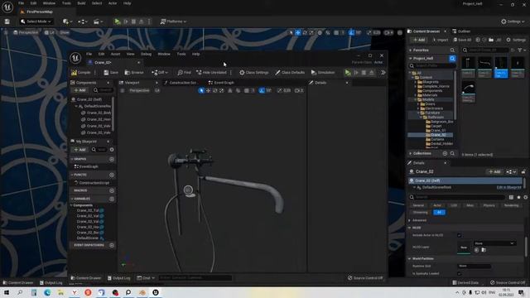Viewport: 530px width, 298px height.
Task: Select the Physics filter in Details panel
Action: [489, 205]
